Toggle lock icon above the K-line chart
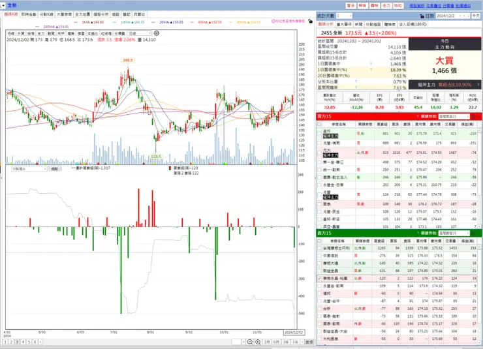 click(310, 22)
